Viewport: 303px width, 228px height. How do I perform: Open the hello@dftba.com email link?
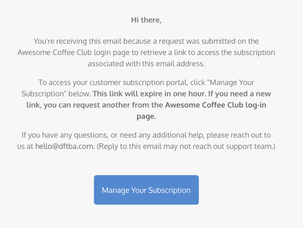(x=65, y=146)
